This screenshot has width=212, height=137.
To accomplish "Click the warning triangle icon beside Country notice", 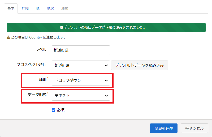I will pyautogui.click(x=8, y=37).
